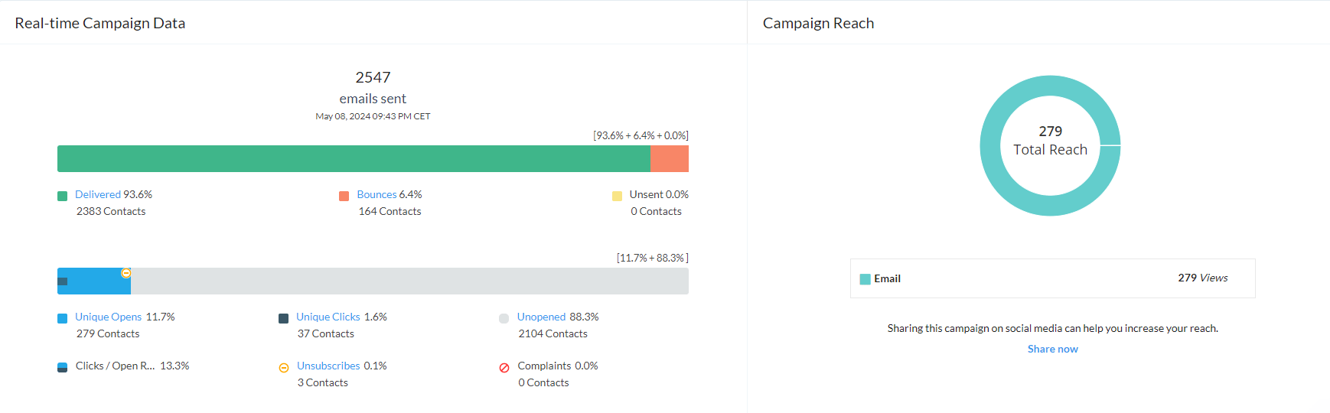1330x413 pixels.
Task: Click the teal Total Reach donut chart
Action: [x=1050, y=206]
